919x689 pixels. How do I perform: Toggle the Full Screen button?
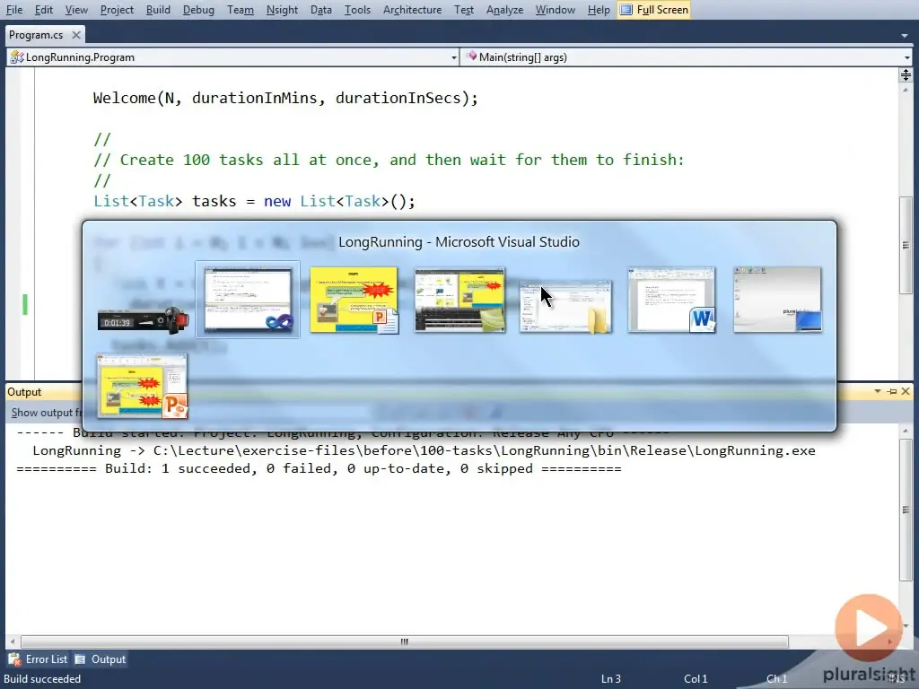654,10
